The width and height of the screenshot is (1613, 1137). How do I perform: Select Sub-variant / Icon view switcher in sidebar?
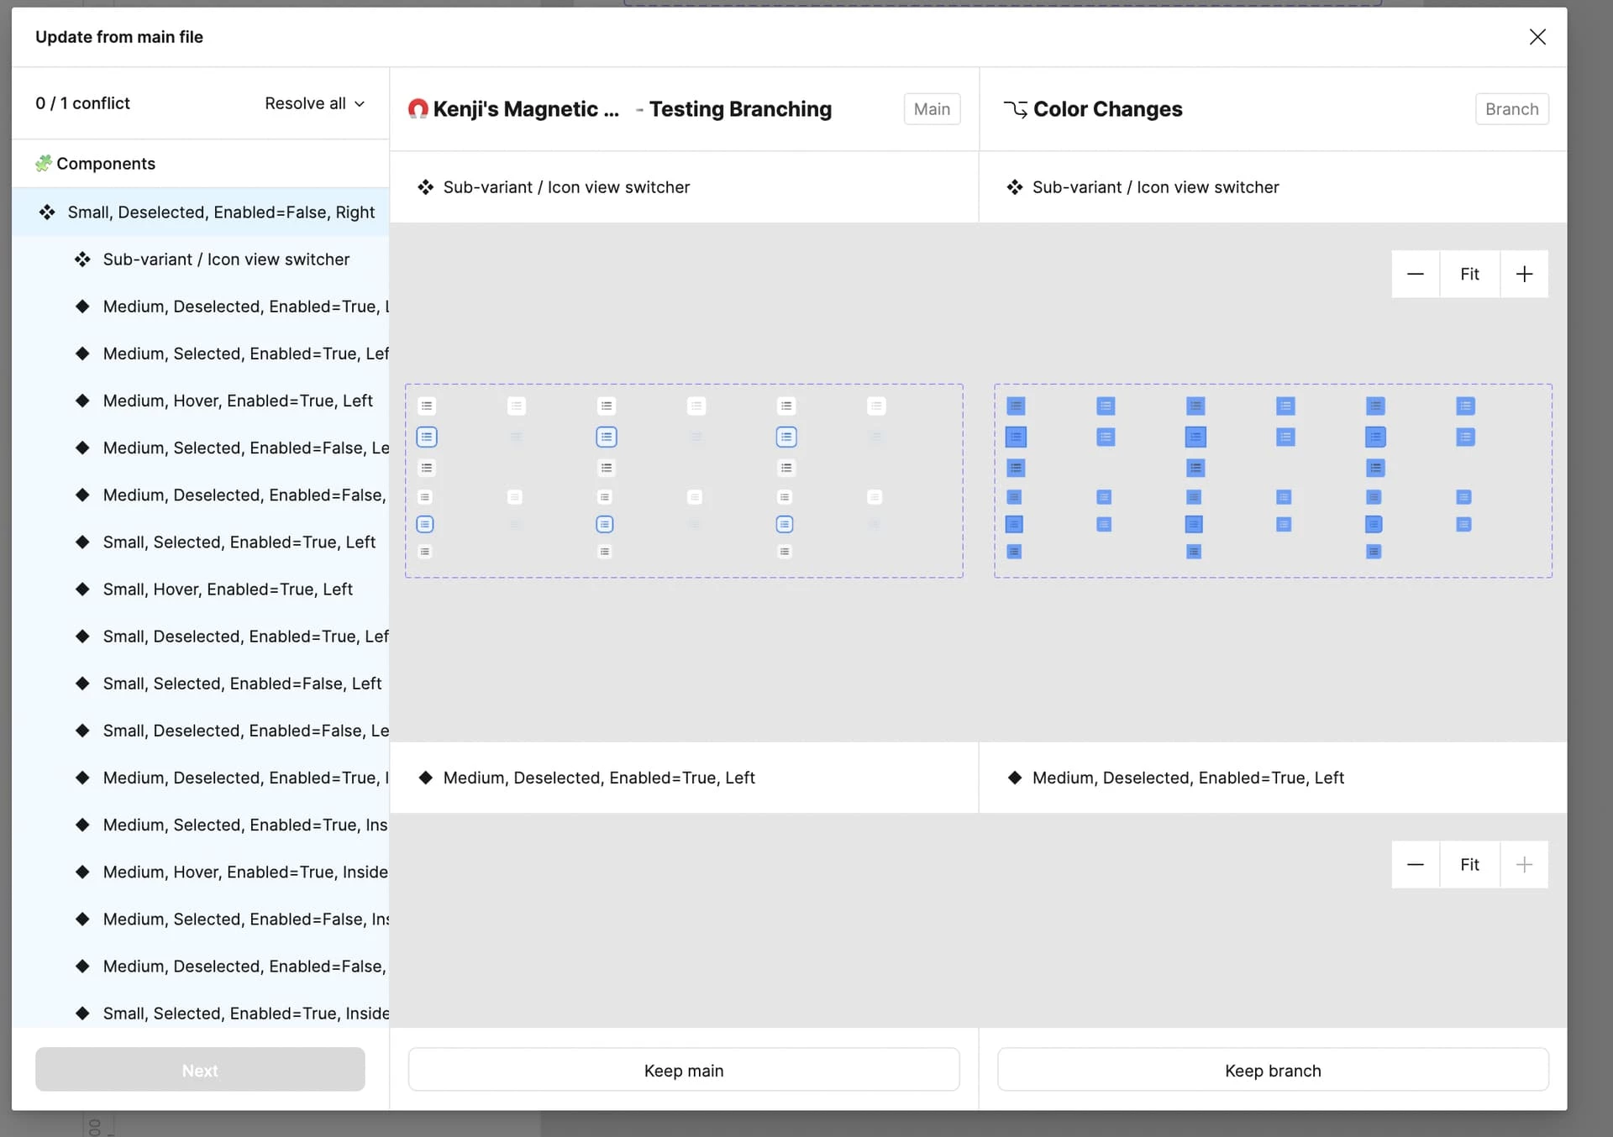point(226,259)
